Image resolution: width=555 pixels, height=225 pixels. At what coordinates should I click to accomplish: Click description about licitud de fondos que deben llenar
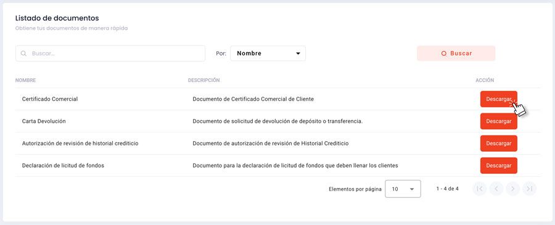[295, 166]
